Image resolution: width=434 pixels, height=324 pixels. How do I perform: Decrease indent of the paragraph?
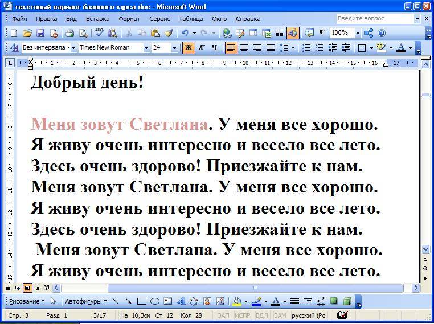tap(333, 48)
